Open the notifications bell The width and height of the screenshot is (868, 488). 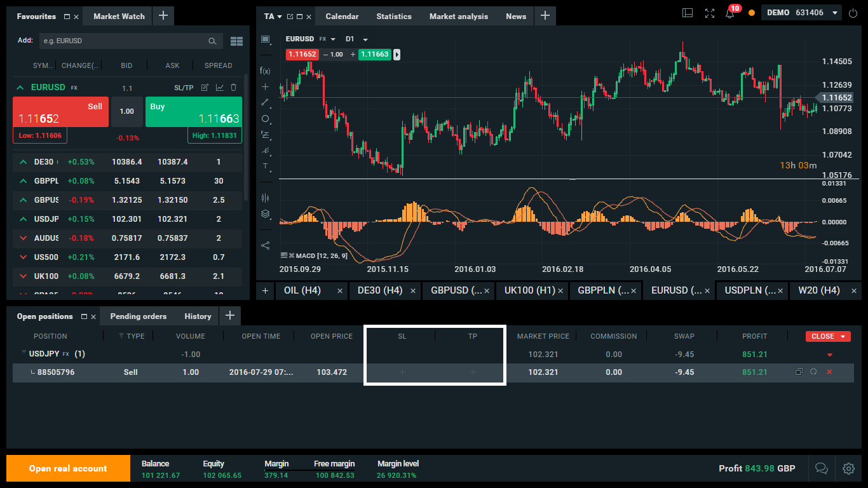(729, 13)
